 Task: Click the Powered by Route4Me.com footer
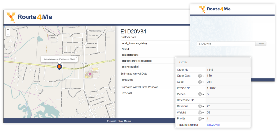[x=119, y=121]
